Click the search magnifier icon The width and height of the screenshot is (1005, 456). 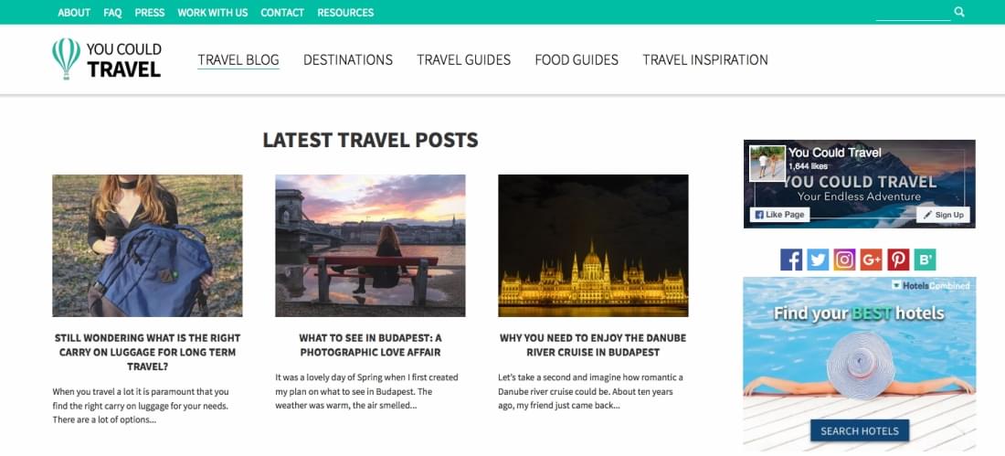point(958,12)
